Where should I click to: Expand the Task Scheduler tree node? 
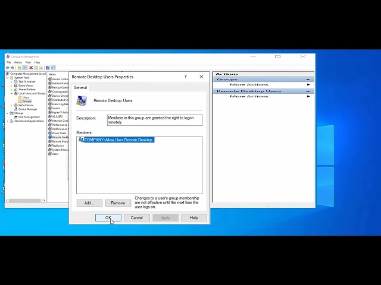pyautogui.click(x=11, y=82)
